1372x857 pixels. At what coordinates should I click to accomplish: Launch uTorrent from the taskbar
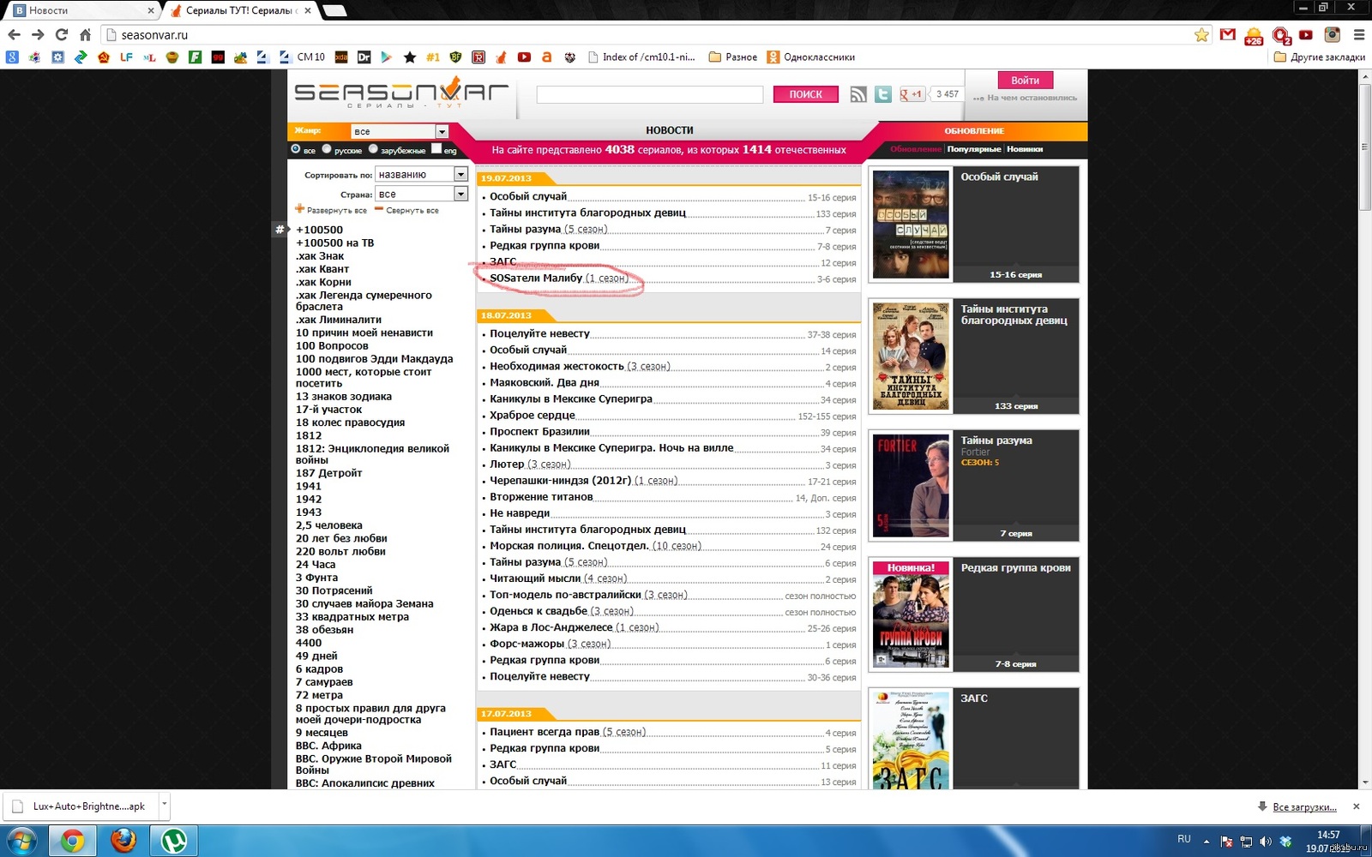(174, 841)
